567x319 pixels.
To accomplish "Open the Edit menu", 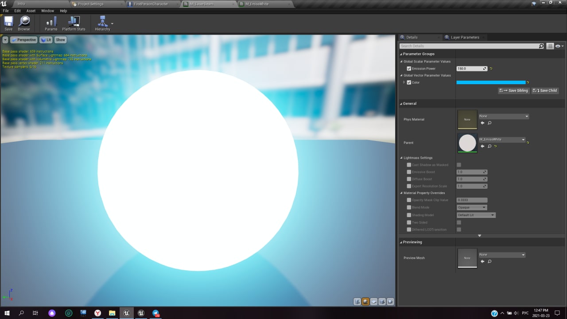I will [x=18, y=11].
